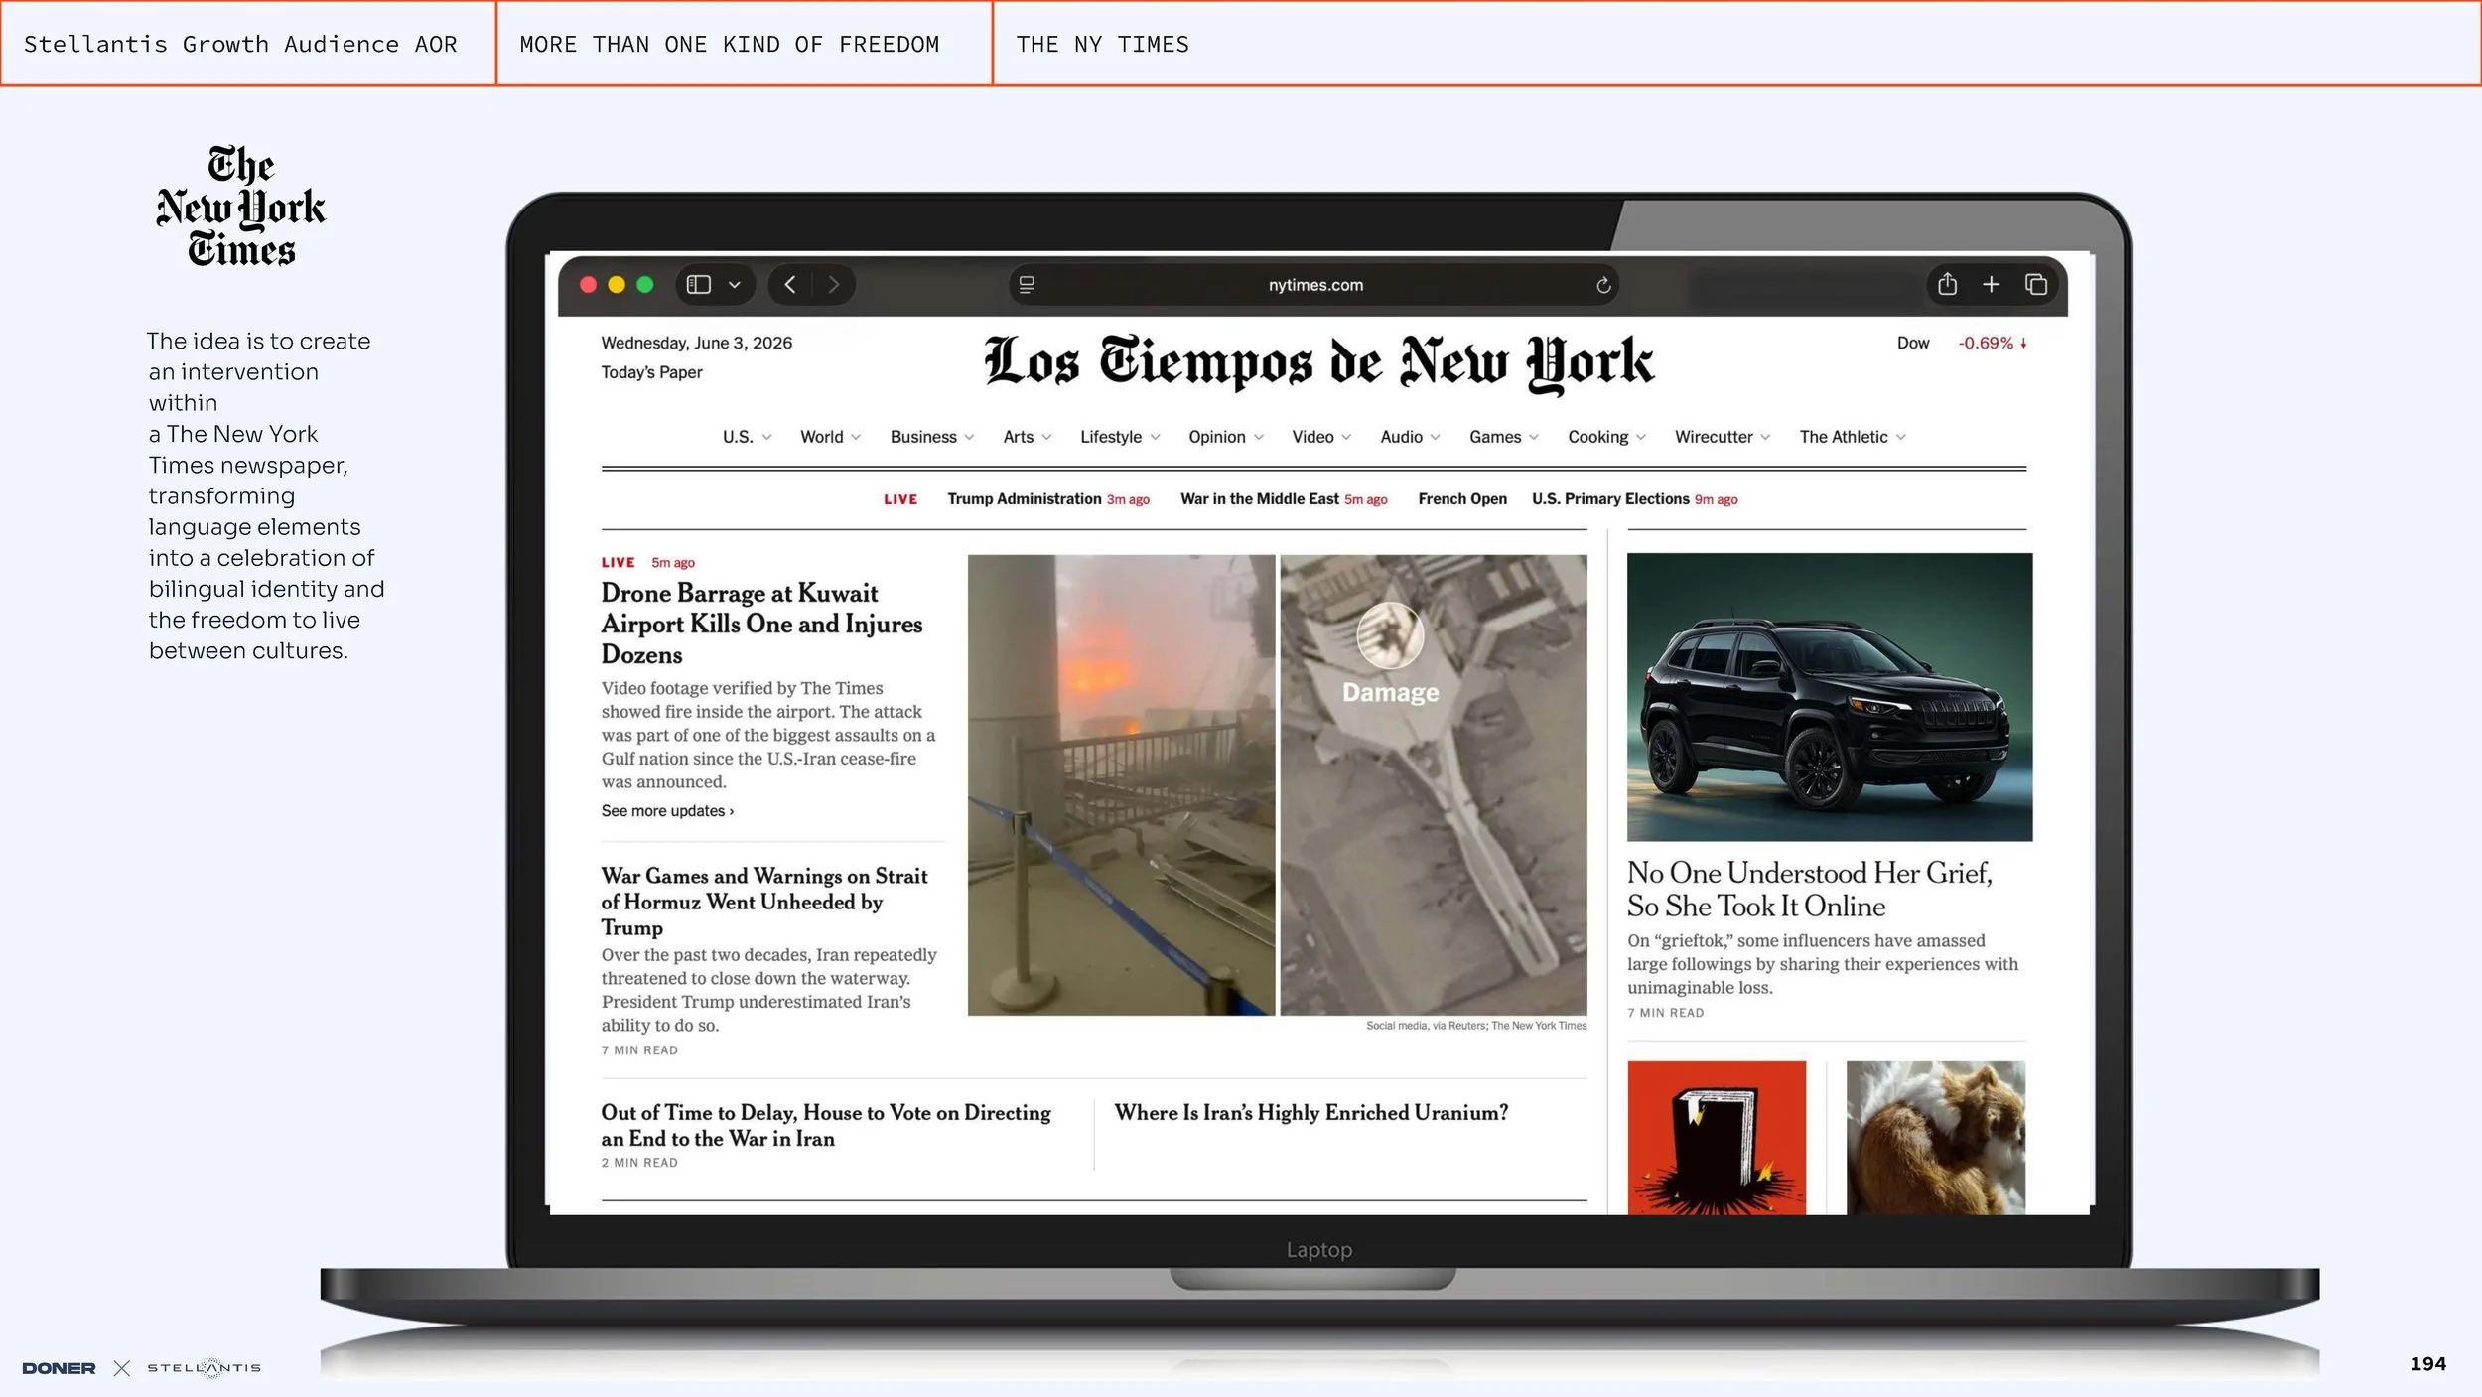Minimize window with yellow button
Viewport: 2482px width, 1397px height.
click(617, 285)
